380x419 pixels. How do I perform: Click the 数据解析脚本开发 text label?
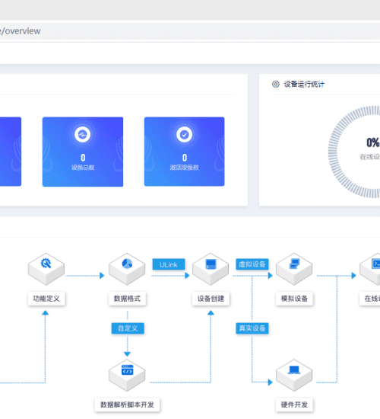click(x=127, y=405)
